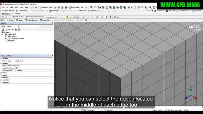Select the Geometry tree item

point(14,36)
